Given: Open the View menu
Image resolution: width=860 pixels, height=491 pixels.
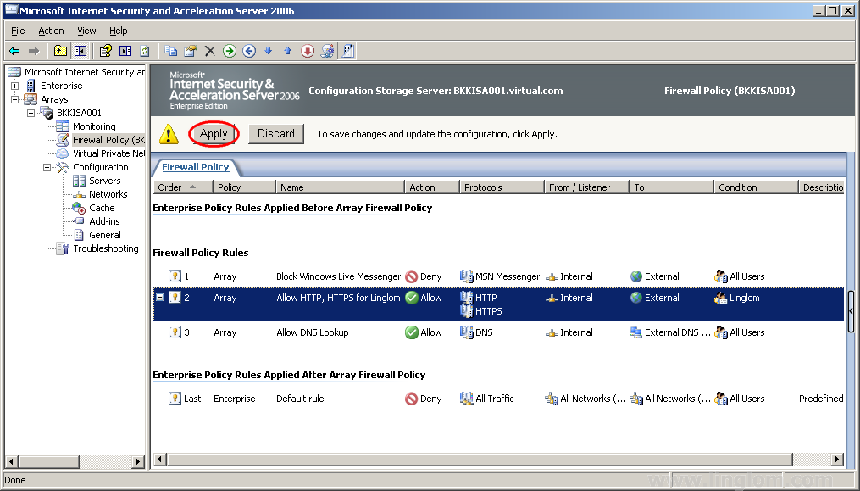Looking at the screenshot, I should point(86,31).
